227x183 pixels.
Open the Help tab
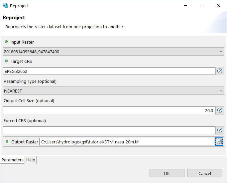[x=31, y=160]
